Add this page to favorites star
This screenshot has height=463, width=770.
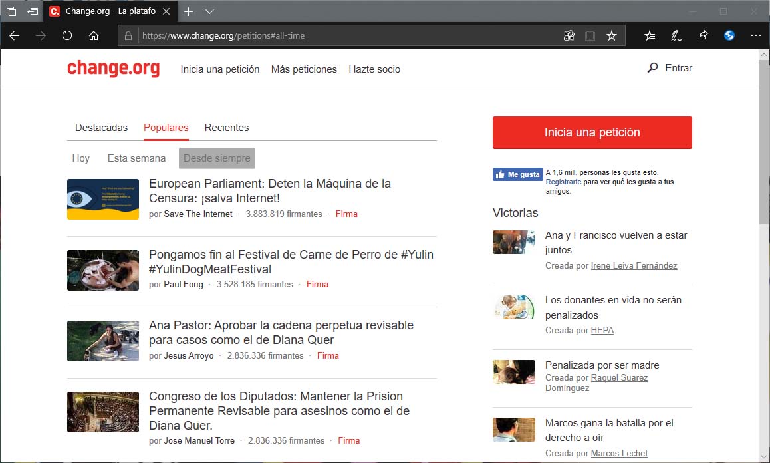(x=611, y=35)
